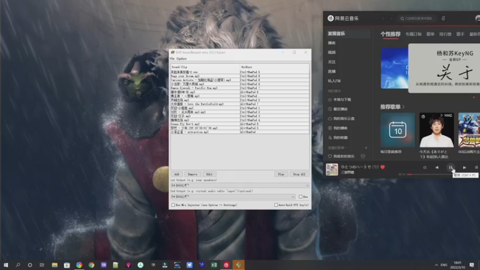Open Windows taskbar search
The height and width of the screenshot is (270, 480).
pyautogui.click(x=18, y=265)
